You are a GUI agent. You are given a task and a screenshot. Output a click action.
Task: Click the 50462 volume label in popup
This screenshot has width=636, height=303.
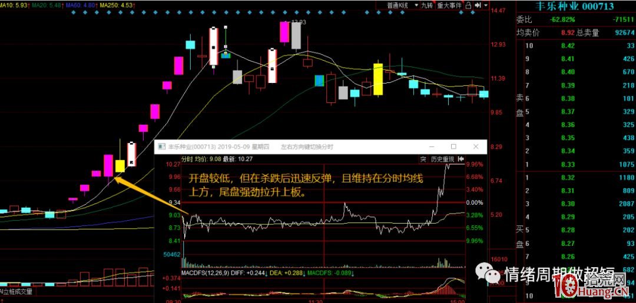point(171,254)
